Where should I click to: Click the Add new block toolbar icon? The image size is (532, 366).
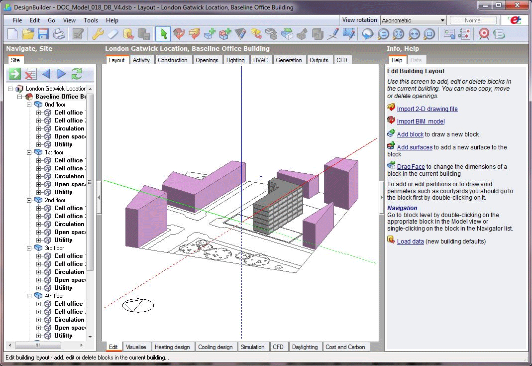pyautogui.click(x=210, y=34)
